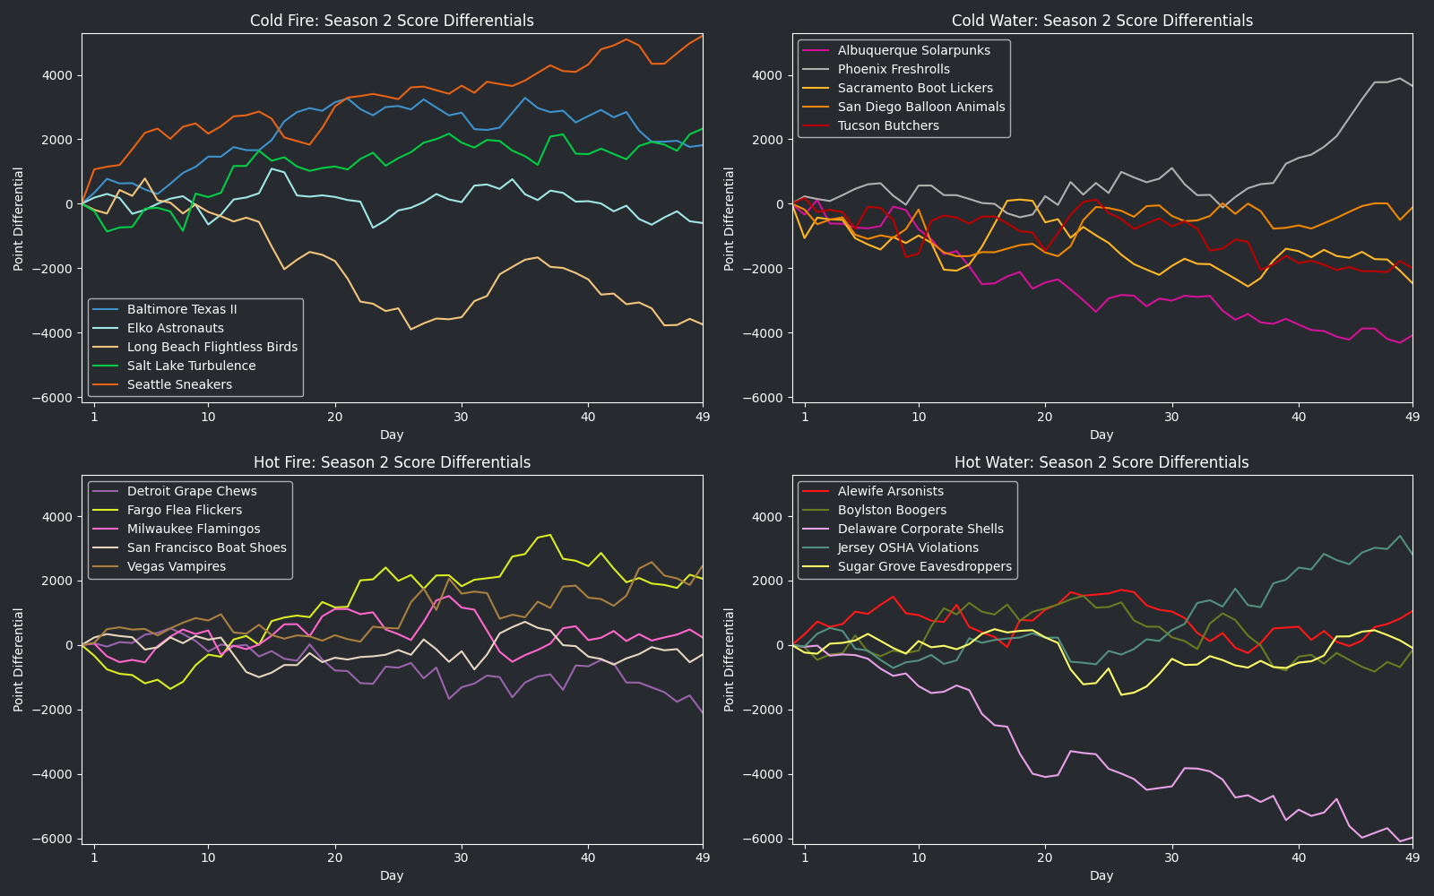Click the Hot Fire chart title

click(392, 462)
